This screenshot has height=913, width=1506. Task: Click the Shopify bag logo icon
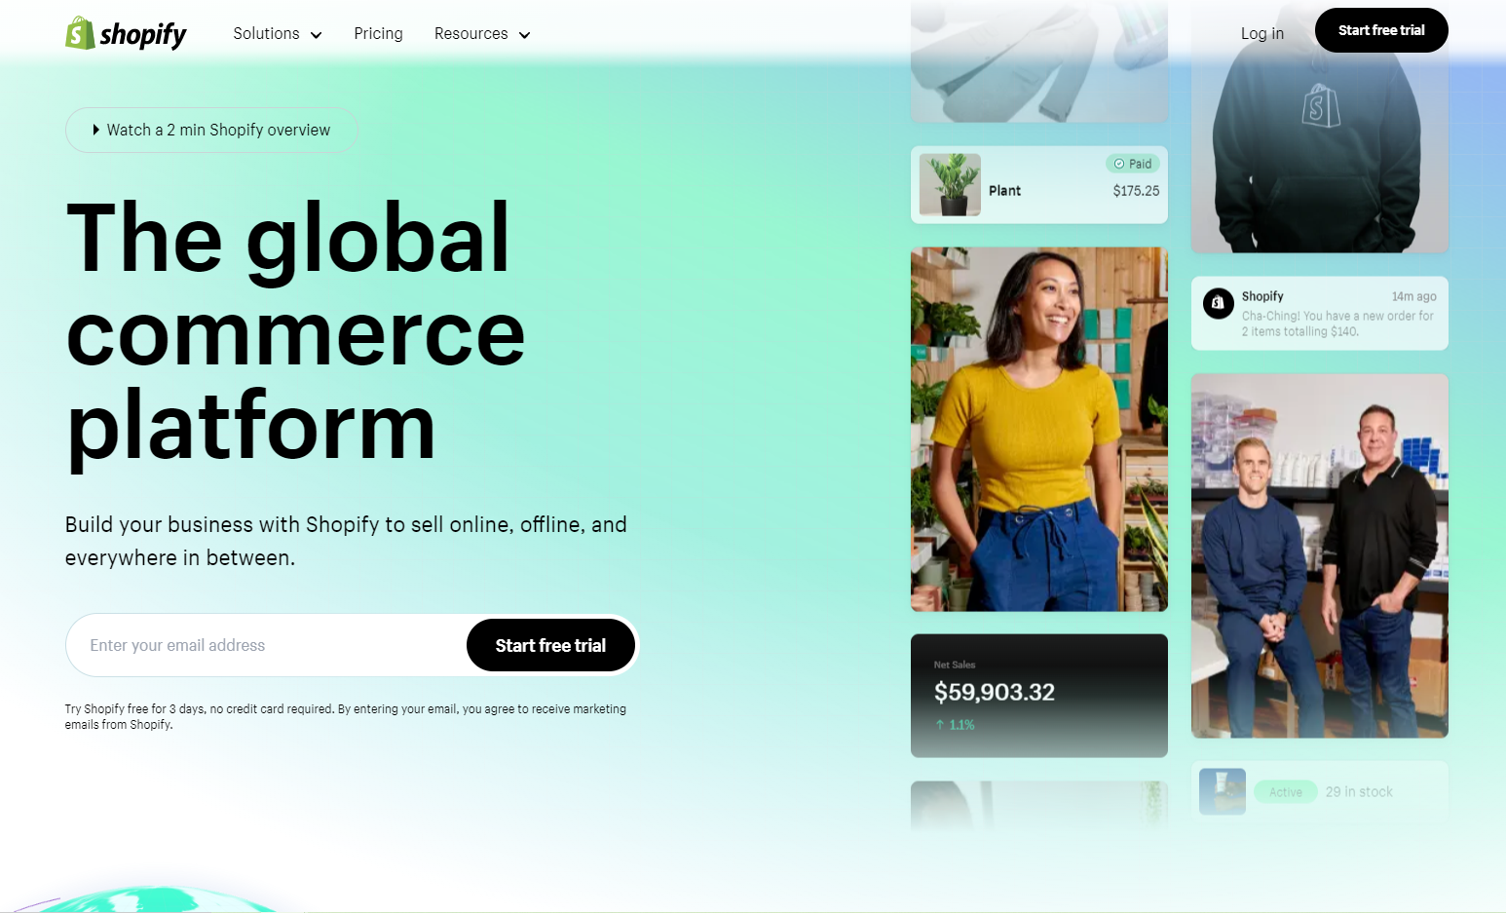[80, 33]
